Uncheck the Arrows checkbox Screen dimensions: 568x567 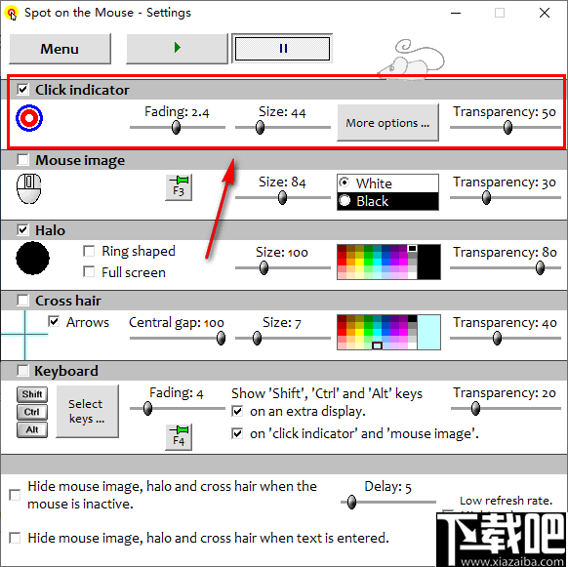[x=54, y=321]
